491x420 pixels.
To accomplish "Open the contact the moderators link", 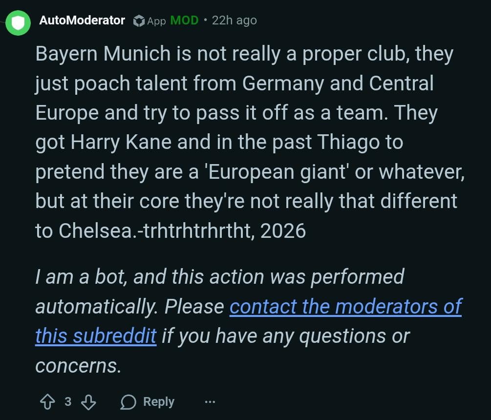I will click(345, 307).
